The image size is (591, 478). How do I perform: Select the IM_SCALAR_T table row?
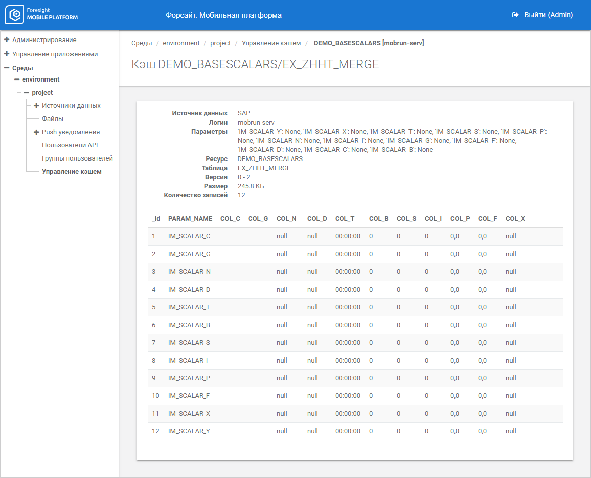pos(189,307)
